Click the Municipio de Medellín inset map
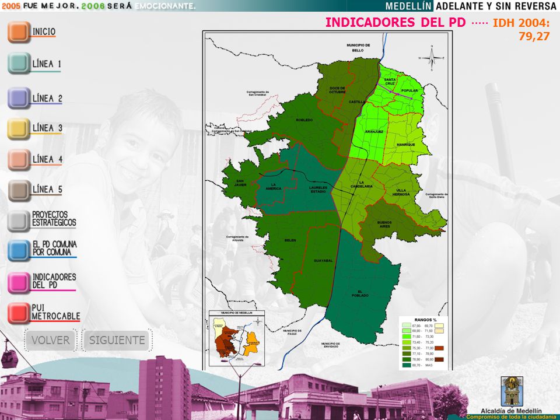The width and height of the screenshot is (560, 420). [x=236, y=338]
